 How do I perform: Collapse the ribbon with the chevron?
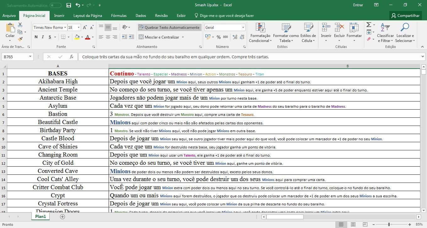click(x=422, y=47)
